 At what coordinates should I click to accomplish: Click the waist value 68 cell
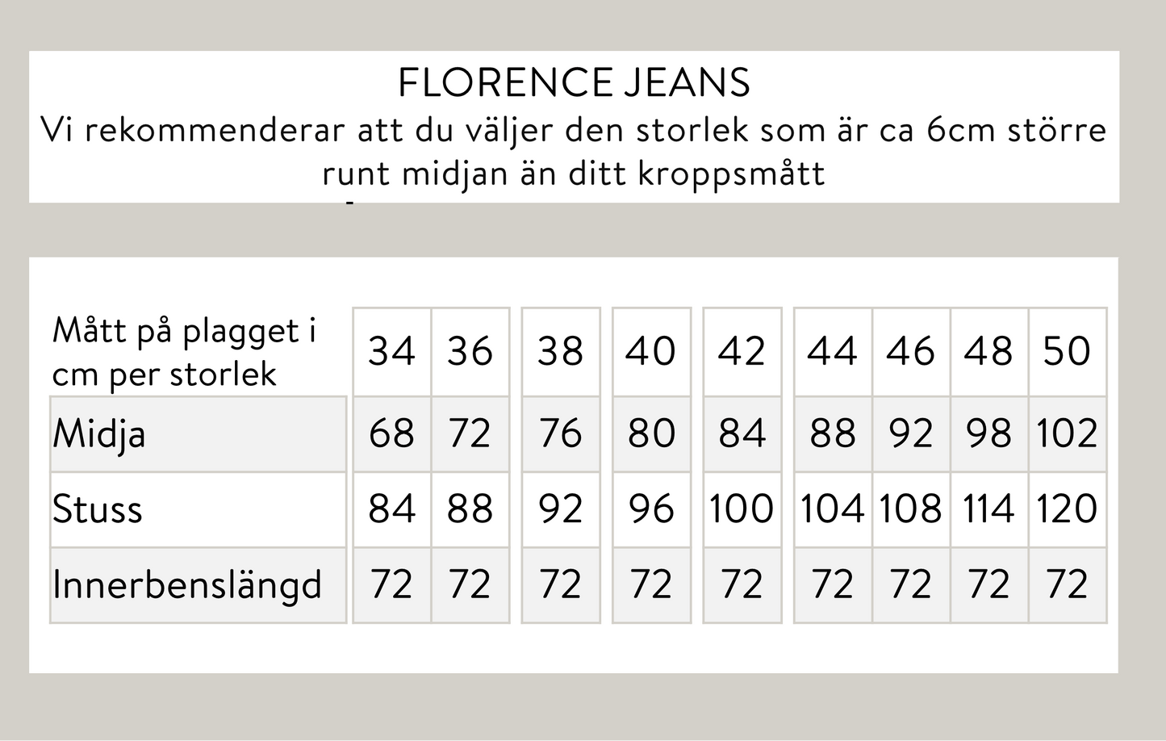tap(391, 433)
